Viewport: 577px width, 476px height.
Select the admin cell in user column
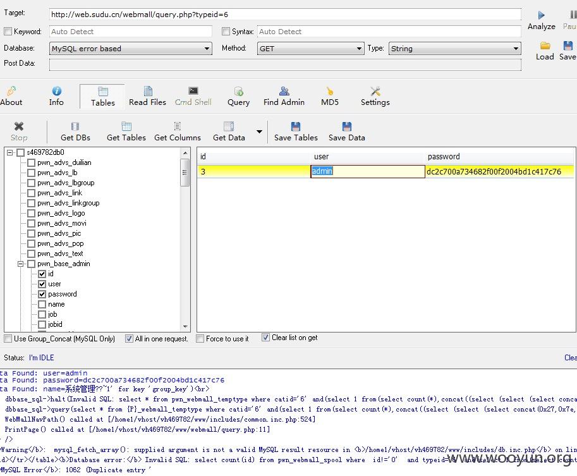[368, 171]
